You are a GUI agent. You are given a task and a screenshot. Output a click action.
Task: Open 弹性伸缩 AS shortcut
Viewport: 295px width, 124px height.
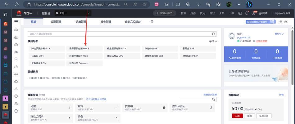[x=160, y=48]
